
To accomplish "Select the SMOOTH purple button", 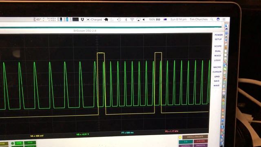I will pos(201,145).
